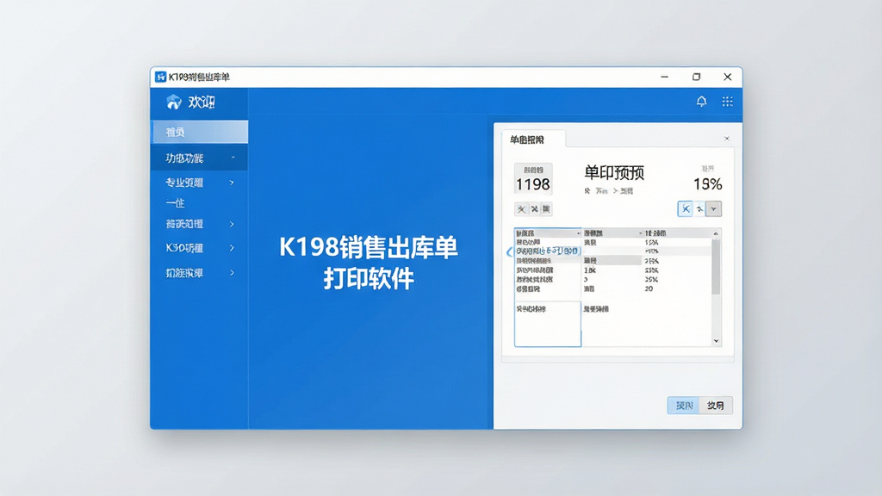The image size is (882, 496).
Task: Click the large K198销售出库单 打印软件 title text
Action: [x=369, y=263]
